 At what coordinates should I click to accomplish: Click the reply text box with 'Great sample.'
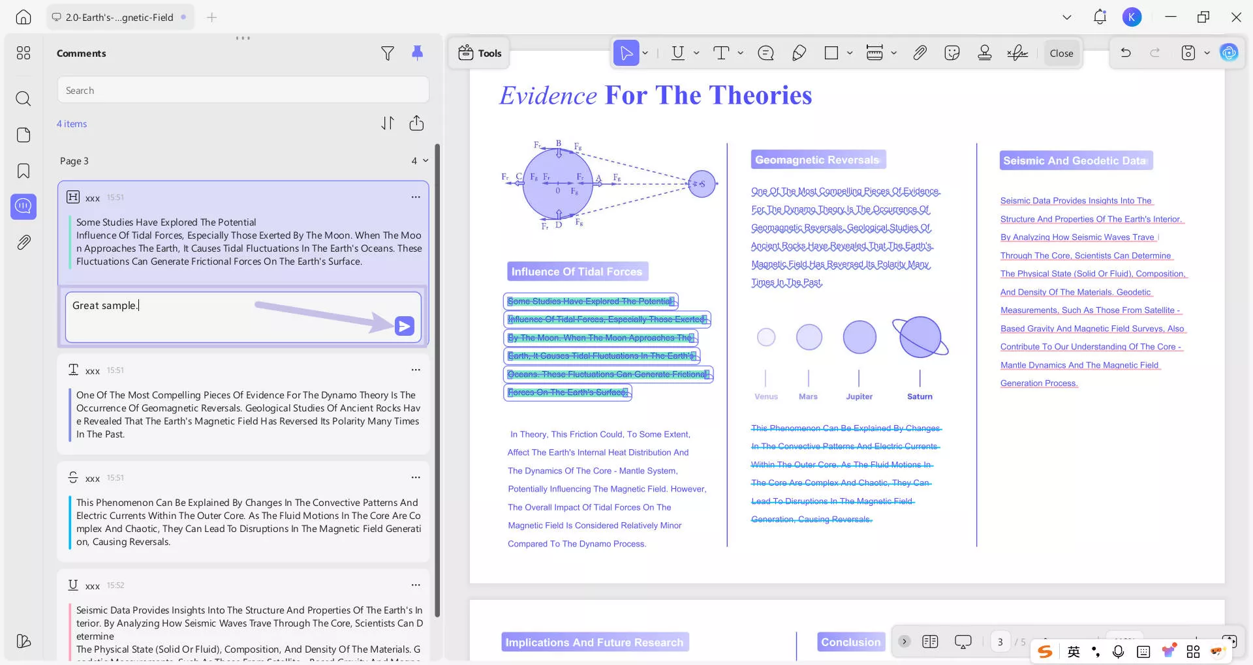coord(243,318)
